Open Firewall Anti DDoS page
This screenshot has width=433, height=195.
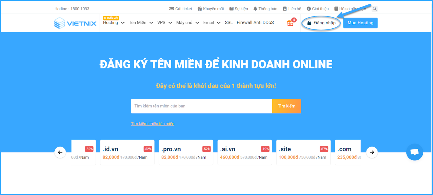click(x=255, y=23)
